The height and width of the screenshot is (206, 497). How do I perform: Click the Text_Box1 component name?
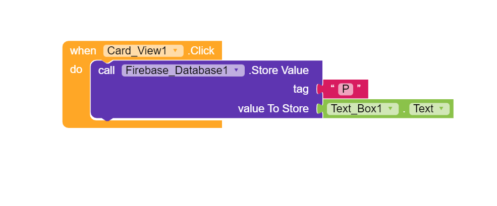tap(356, 109)
